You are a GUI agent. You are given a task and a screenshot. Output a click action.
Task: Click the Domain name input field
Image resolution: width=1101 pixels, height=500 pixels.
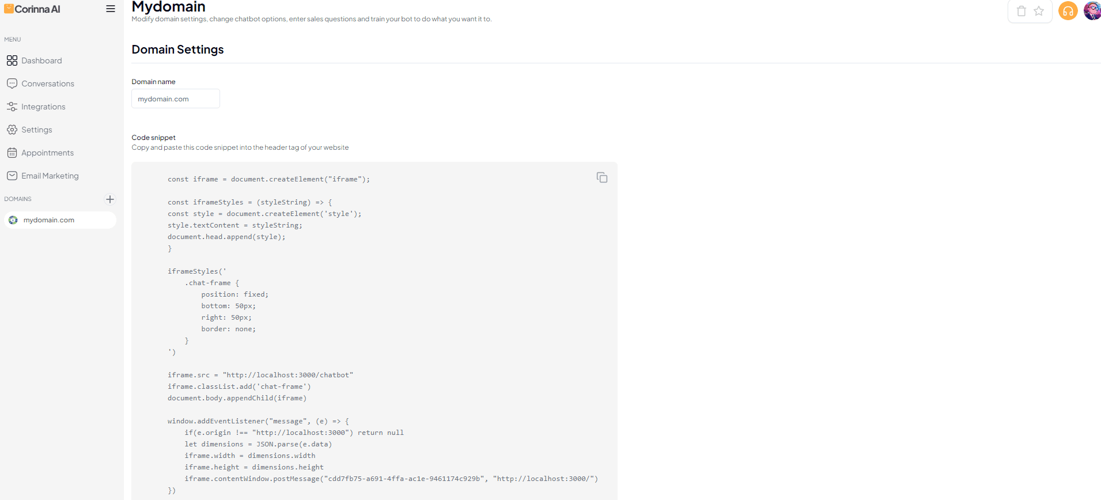176,99
